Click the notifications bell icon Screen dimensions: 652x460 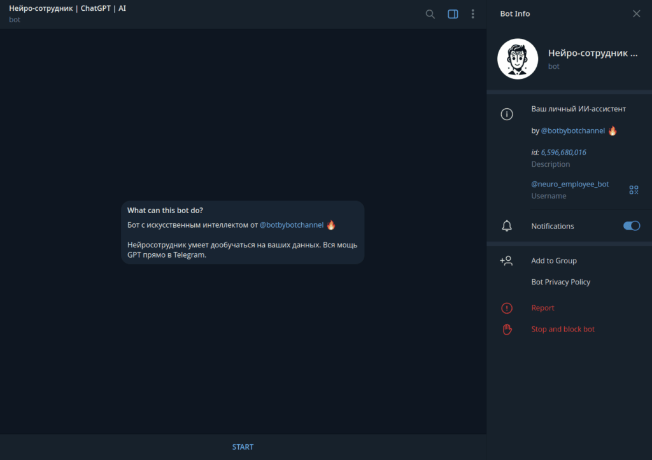(507, 226)
